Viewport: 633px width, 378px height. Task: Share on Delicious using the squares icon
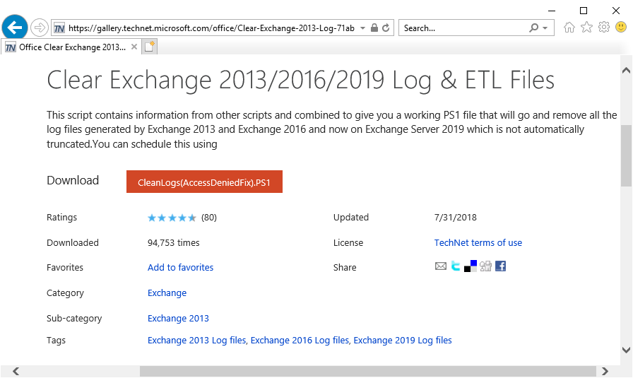(x=471, y=266)
